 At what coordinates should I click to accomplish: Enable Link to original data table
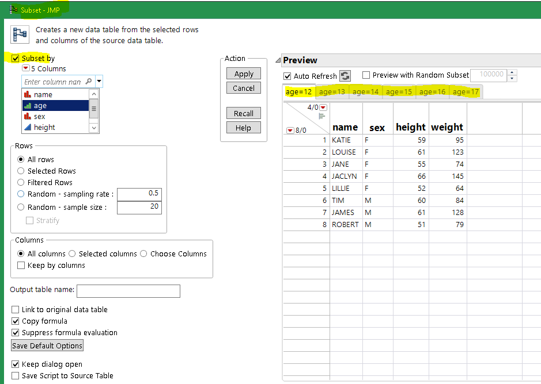click(x=15, y=309)
